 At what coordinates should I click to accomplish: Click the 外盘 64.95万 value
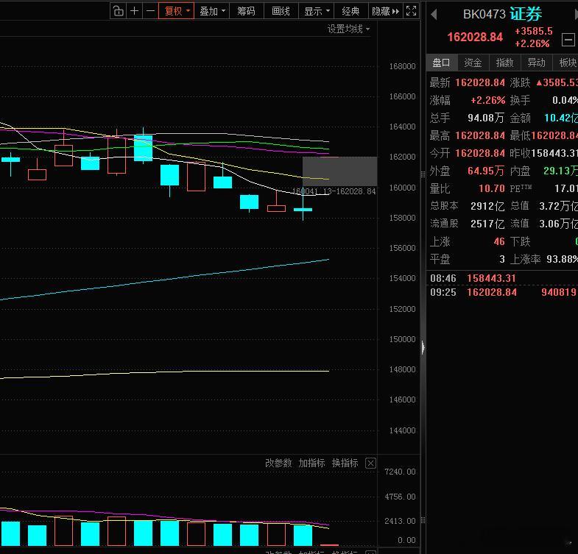(x=486, y=171)
